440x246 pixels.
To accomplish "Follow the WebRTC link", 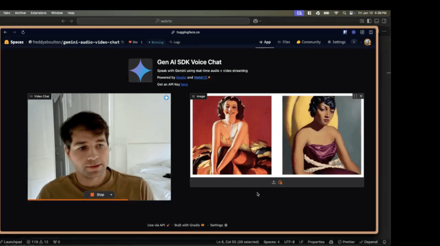I will click(200, 77).
